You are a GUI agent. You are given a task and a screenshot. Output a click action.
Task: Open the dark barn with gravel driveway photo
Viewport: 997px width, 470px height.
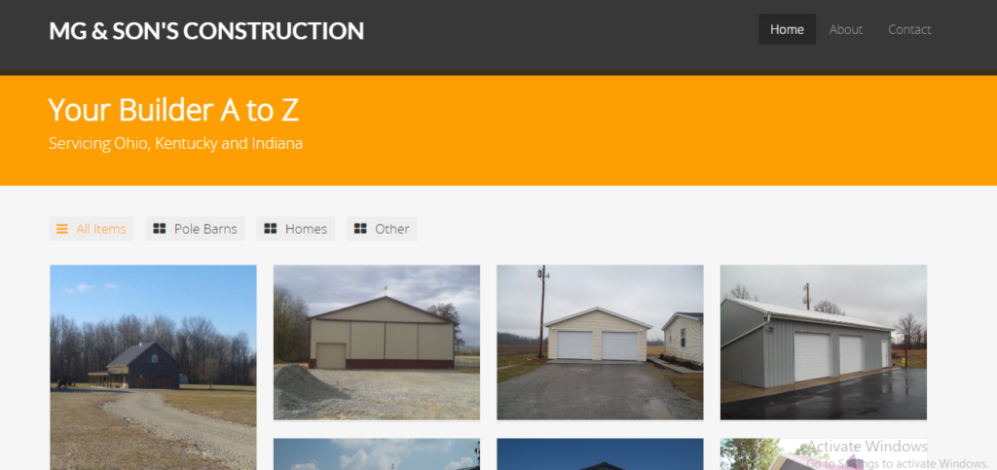point(153,367)
